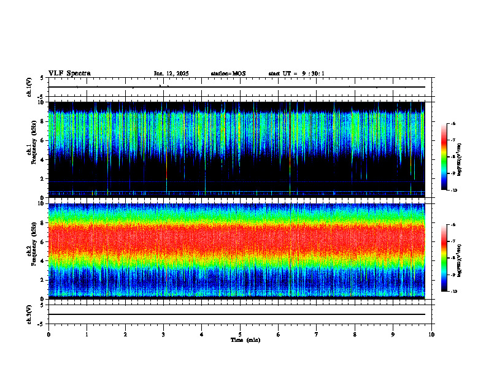Click the "10" tick on Time axis
Viewport: 486px width, 375px height.
tap(431, 335)
